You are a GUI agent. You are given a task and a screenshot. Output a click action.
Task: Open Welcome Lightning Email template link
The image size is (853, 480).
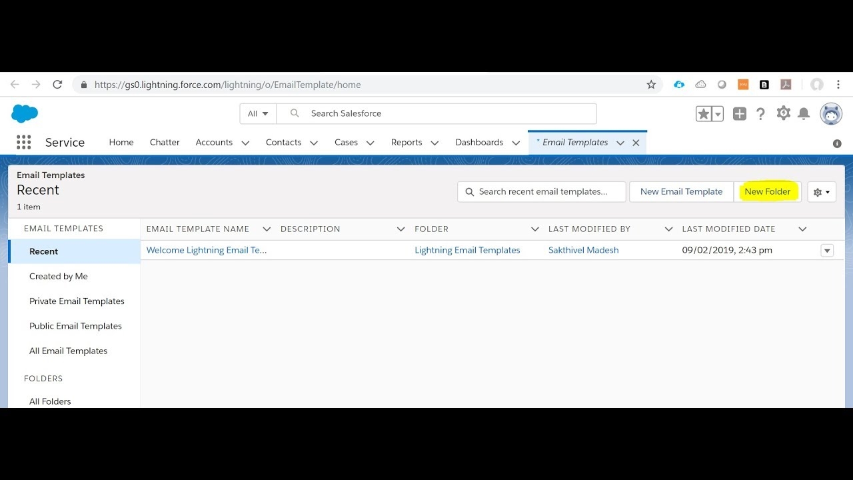click(x=206, y=250)
